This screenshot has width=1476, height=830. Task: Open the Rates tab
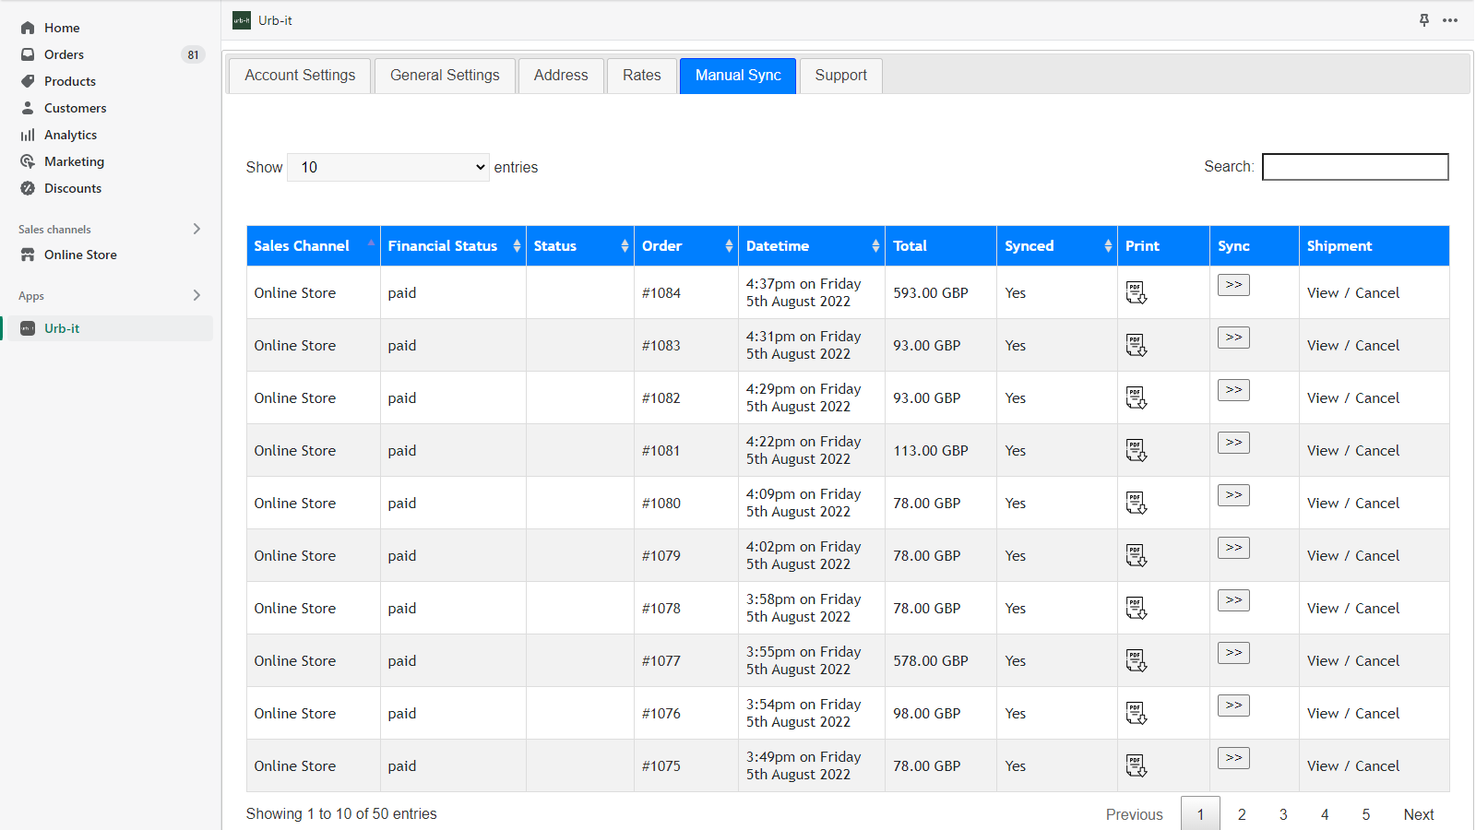pyautogui.click(x=641, y=76)
